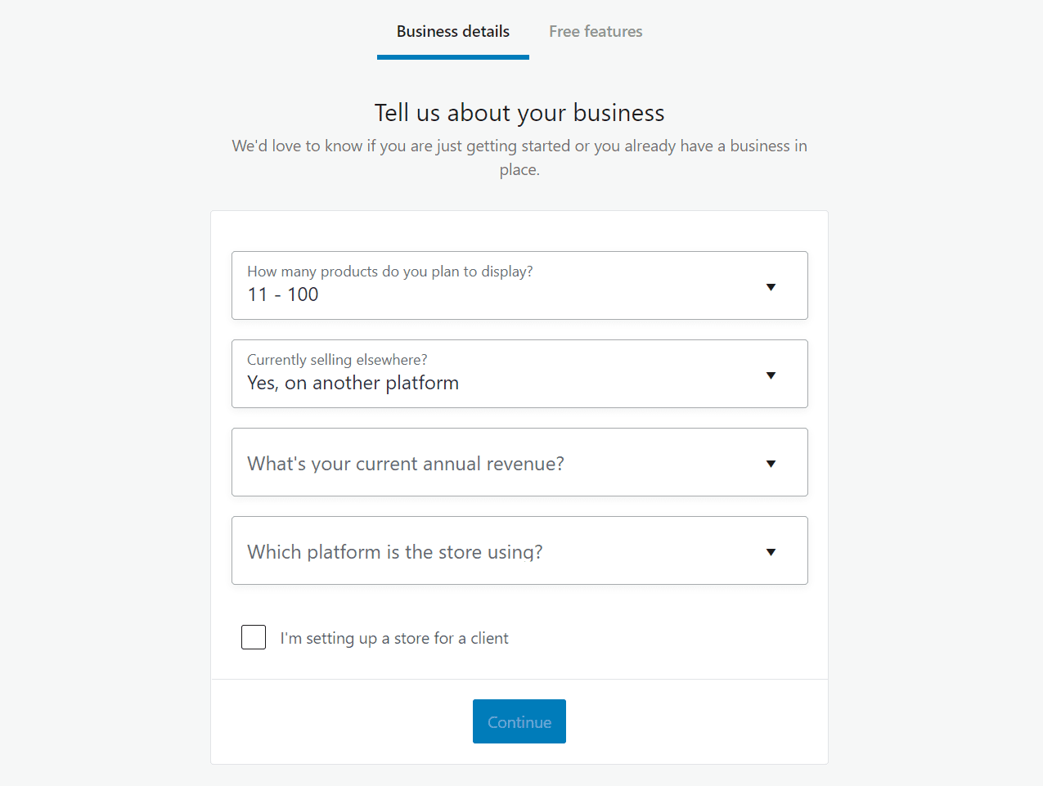Viewport: 1043px width, 786px height.
Task: Click the 'Tell us about your business' heading
Action: [519, 112]
